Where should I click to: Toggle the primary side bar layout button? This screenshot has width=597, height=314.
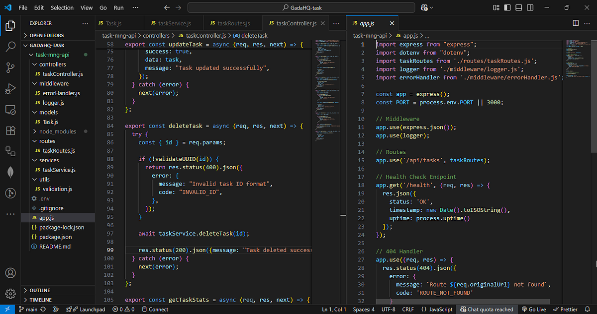[x=507, y=8]
